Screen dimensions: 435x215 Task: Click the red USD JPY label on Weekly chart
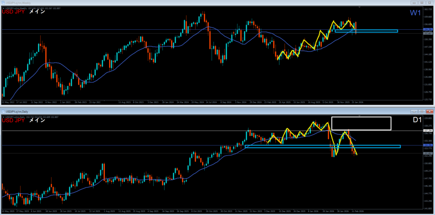coord(13,12)
